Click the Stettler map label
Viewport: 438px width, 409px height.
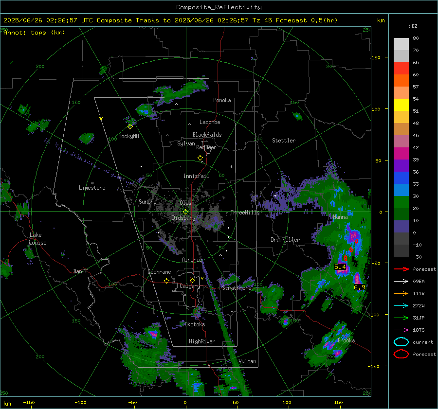click(284, 141)
